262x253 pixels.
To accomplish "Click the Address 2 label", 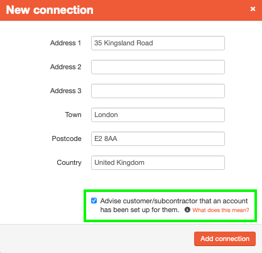I will 65,67.
